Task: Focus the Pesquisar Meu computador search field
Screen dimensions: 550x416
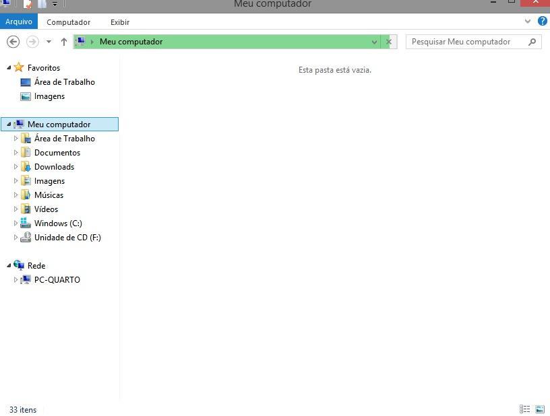Action: (474, 42)
